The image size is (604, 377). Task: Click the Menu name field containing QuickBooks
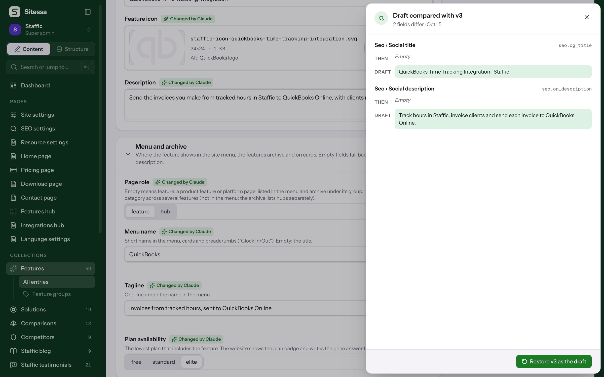tap(245, 254)
